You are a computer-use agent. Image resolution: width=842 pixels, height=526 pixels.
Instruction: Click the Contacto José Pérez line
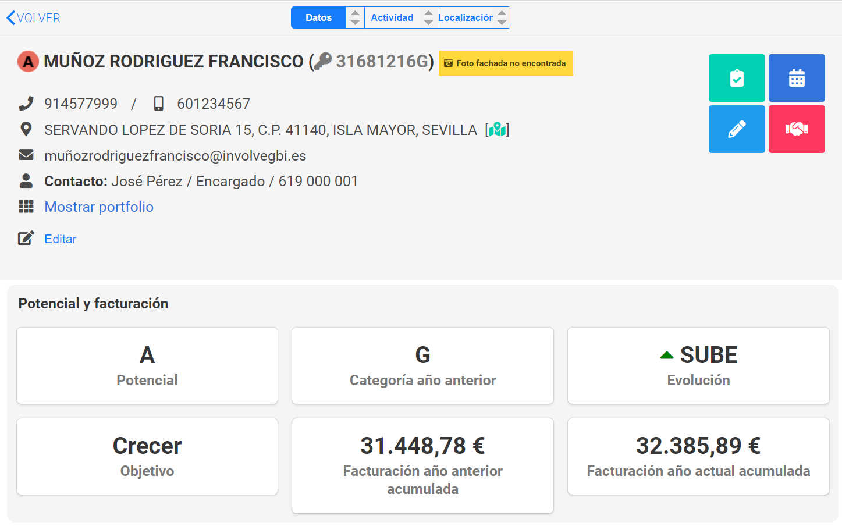[201, 182]
